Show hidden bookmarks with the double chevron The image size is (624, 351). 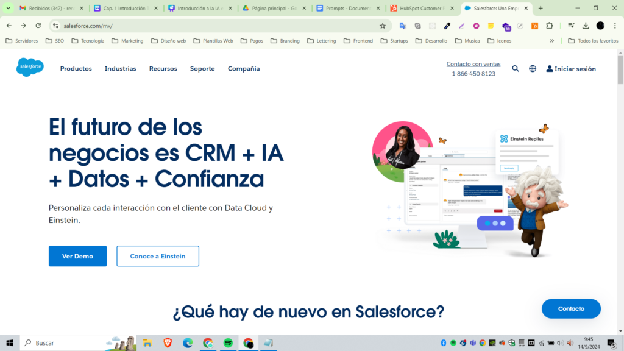(552, 41)
